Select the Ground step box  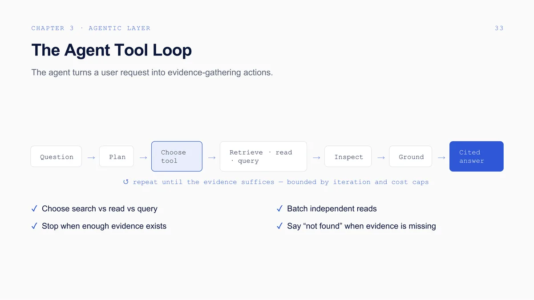click(411, 156)
